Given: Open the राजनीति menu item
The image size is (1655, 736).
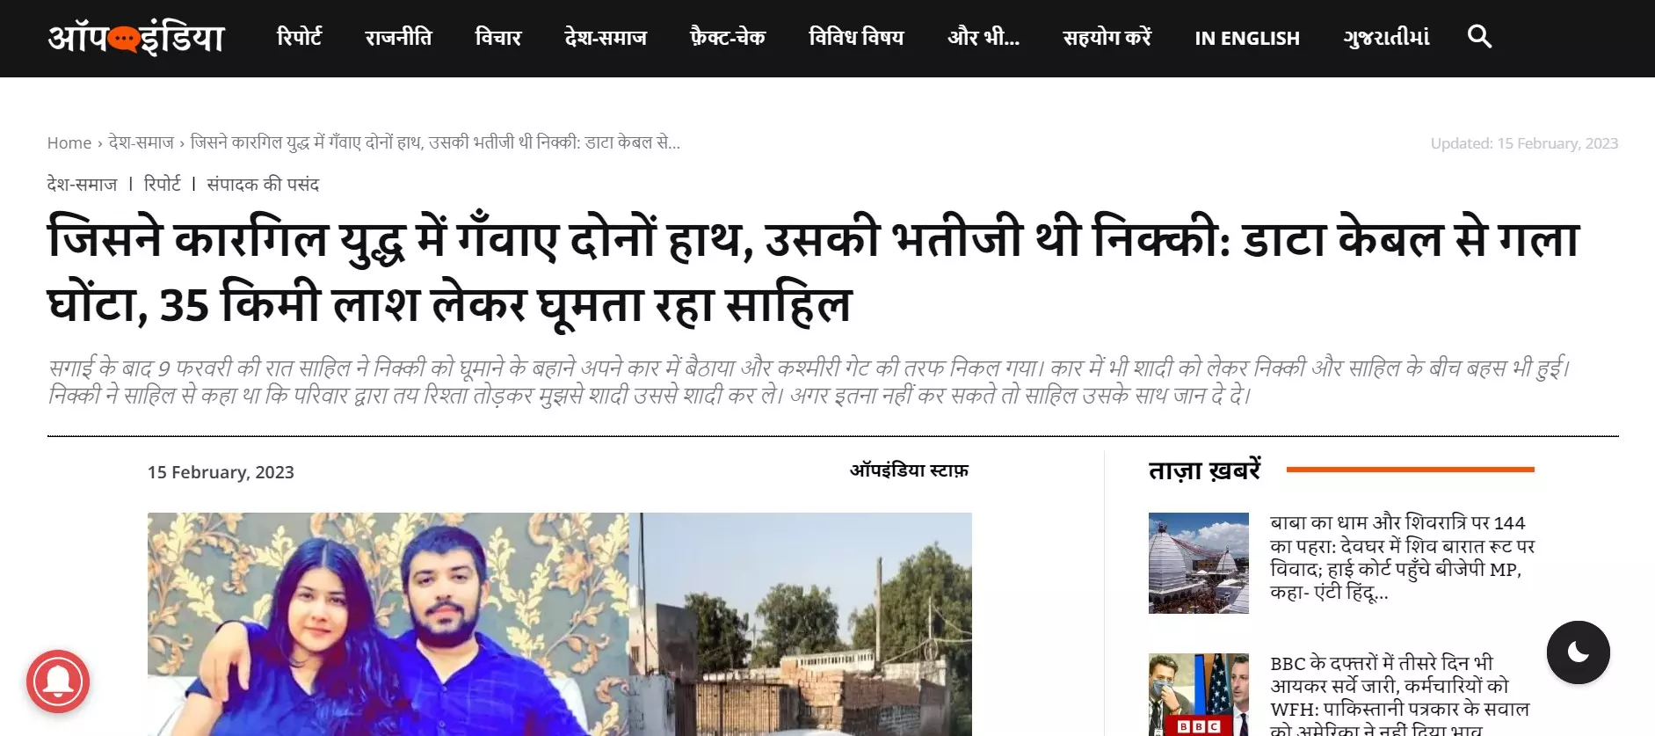Looking at the screenshot, I should [398, 38].
